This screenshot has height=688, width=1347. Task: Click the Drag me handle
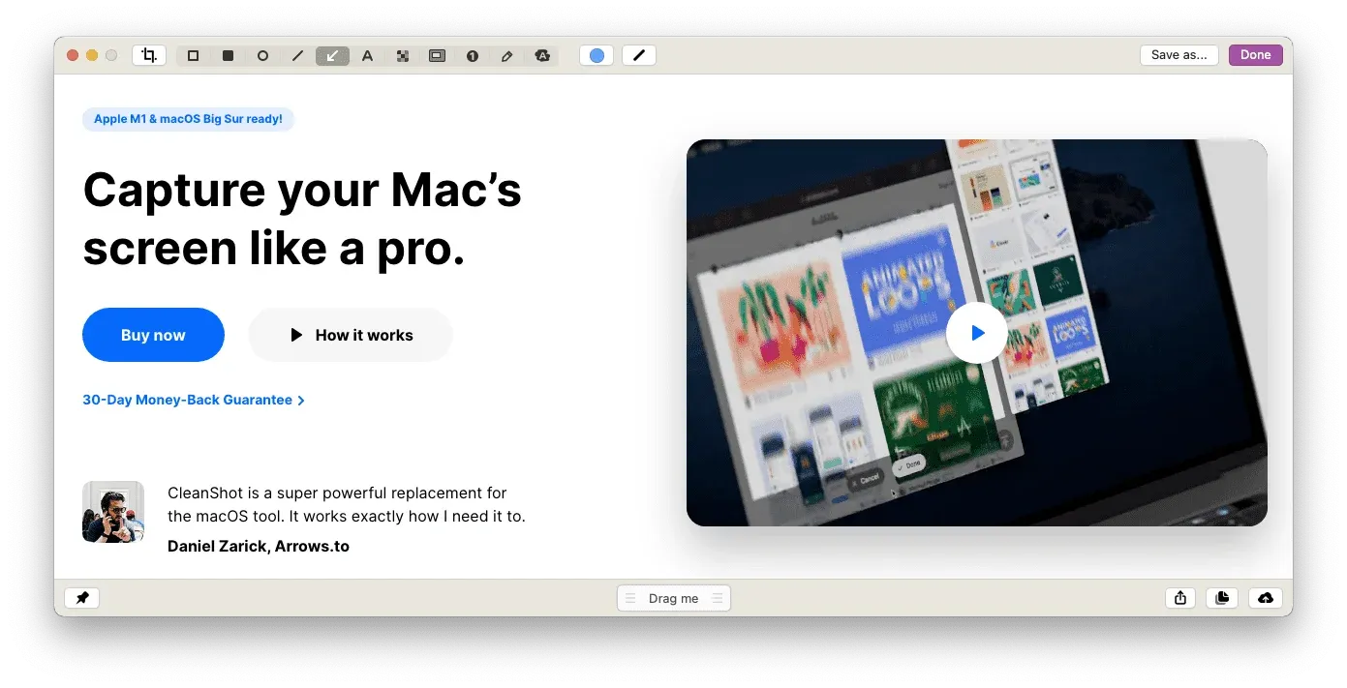pos(673,598)
